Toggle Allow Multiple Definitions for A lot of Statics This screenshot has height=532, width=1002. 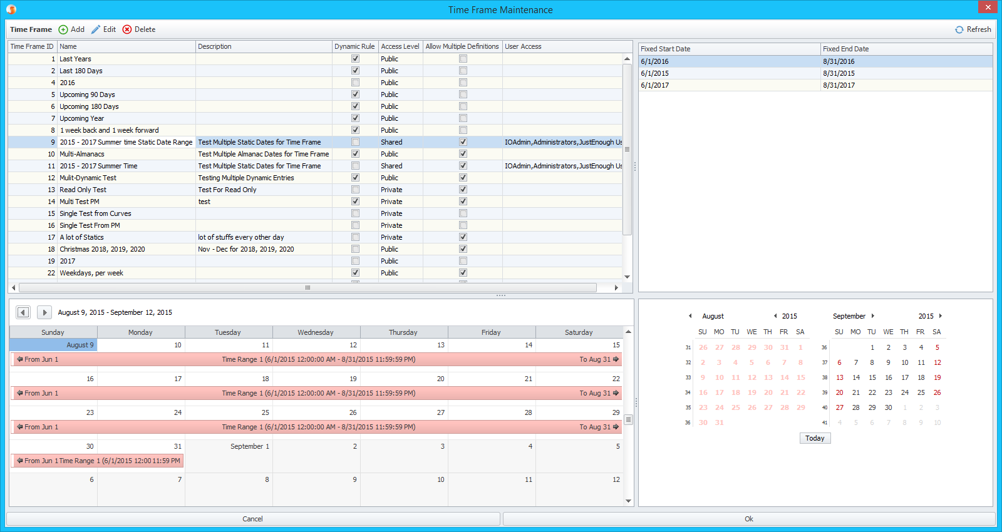click(x=463, y=237)
